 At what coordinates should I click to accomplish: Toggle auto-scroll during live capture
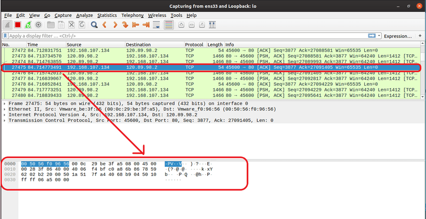(155, 25)
